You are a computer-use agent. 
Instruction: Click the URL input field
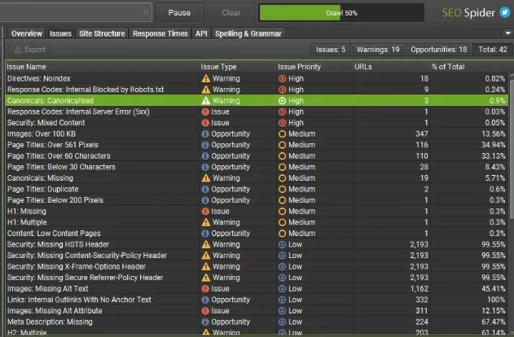point(76,12)
